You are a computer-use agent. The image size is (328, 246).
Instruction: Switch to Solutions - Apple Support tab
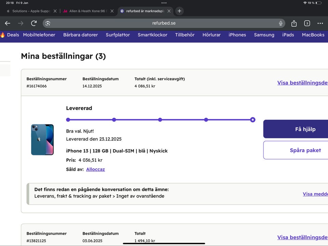29,11
